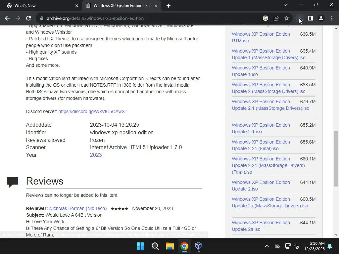This screenshot has height=254, width=339.
Task: Click the 680.1M file size
Action: point(308,159)
